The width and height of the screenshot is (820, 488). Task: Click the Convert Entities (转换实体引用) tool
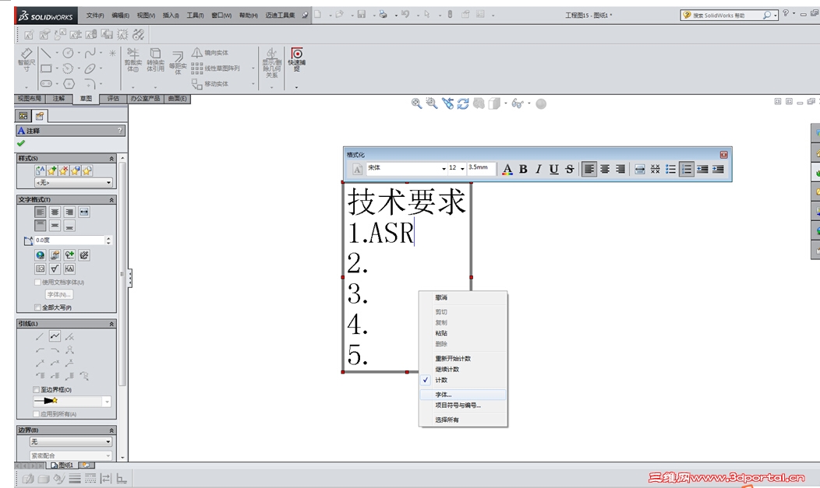pyautogui.click(x=155, y=60)
